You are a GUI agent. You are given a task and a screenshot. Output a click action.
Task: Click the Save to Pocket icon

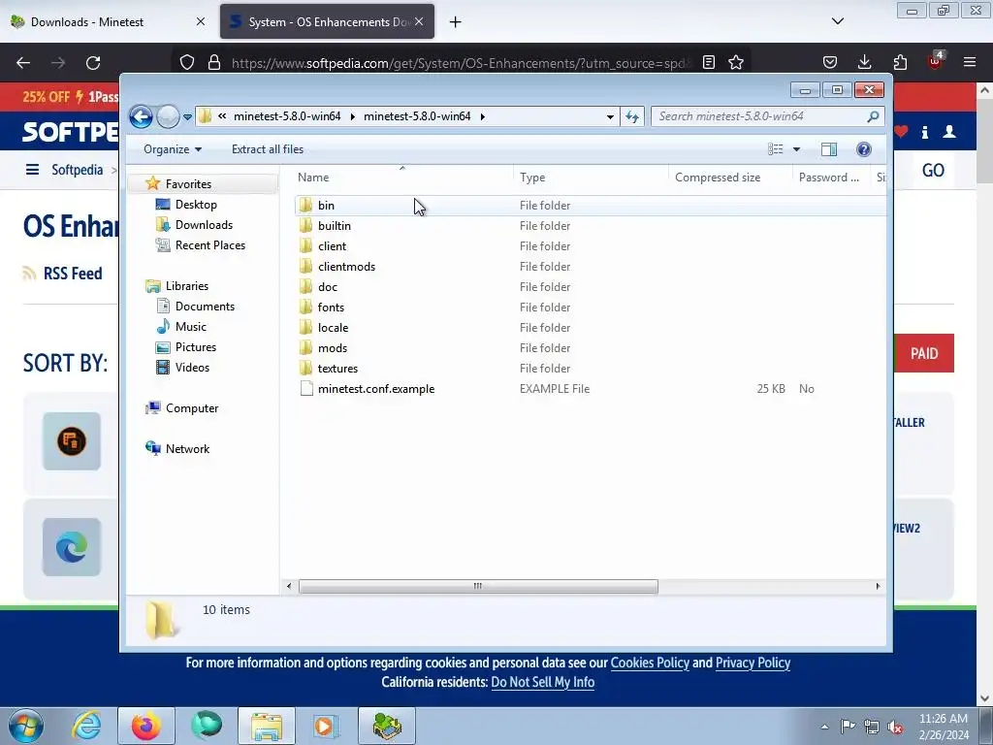pos(830,62)
